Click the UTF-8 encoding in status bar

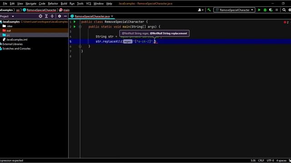[270, 160]
